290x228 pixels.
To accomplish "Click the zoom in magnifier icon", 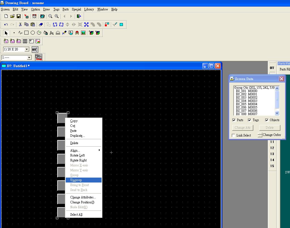I will click(x=57, y=16).
